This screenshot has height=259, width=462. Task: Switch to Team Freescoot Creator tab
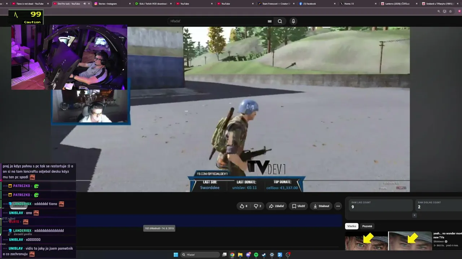click(x=276, y=4)
